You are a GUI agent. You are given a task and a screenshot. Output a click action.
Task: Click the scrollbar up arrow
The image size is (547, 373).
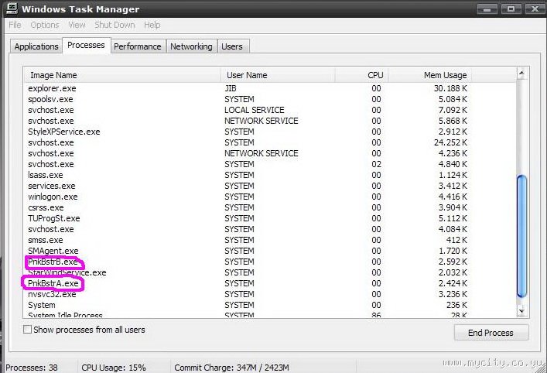(521, 74)
